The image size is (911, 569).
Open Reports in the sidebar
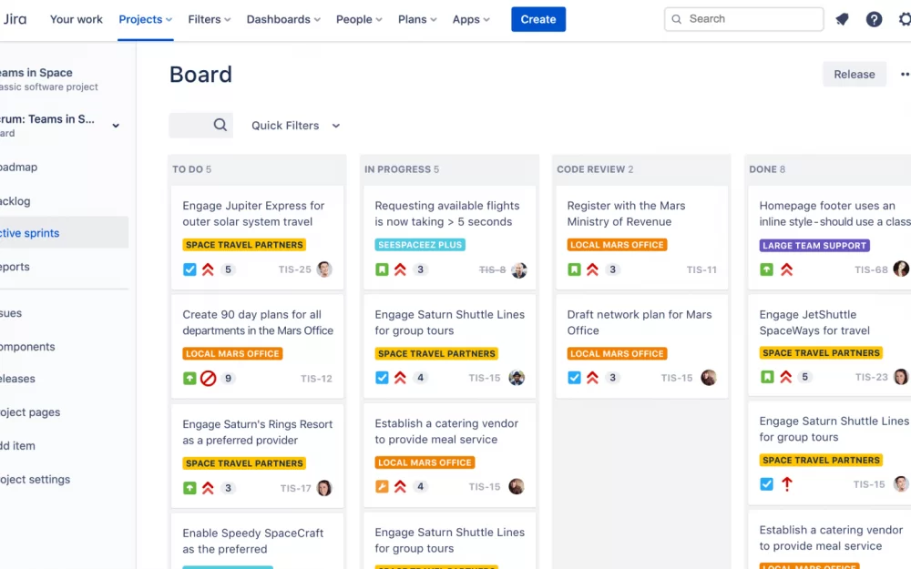15,267
